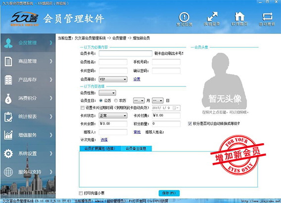
Task: Expand the 产品库存 chevron arrow
Action: (51, 80)
